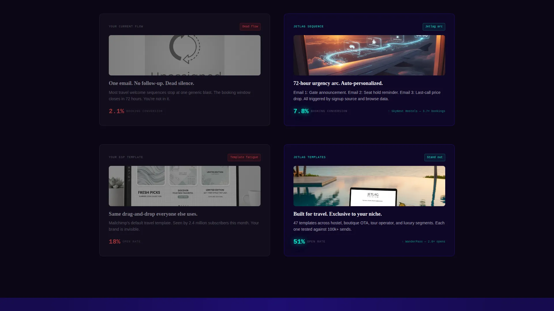554x311 pixels.
Task: Click 'JETLAG TEMPLATES' label
Action: point(309,157)
